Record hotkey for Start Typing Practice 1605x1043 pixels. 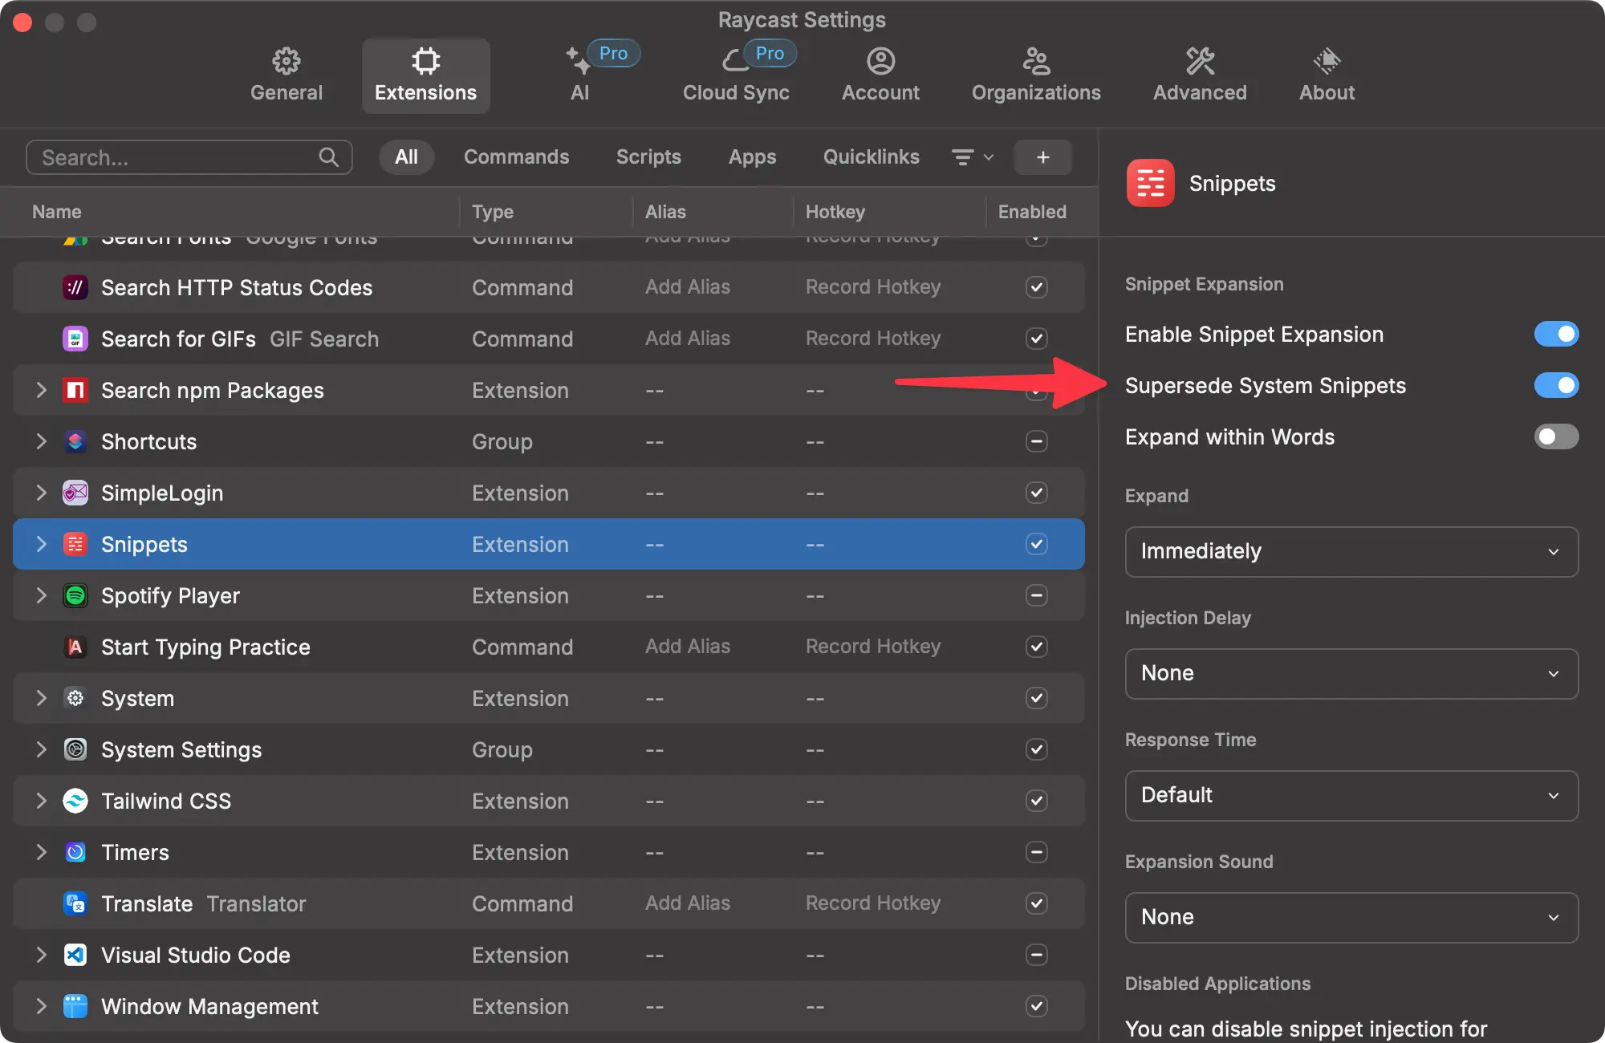click(x=872, y=647)
